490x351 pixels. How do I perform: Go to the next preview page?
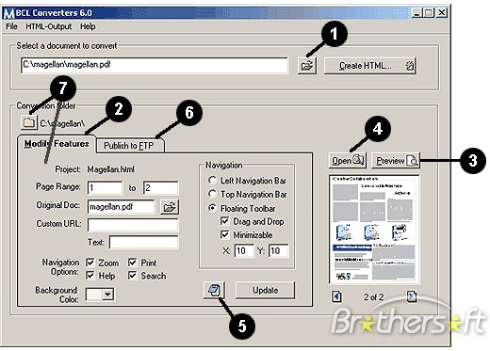pos(411,296)
